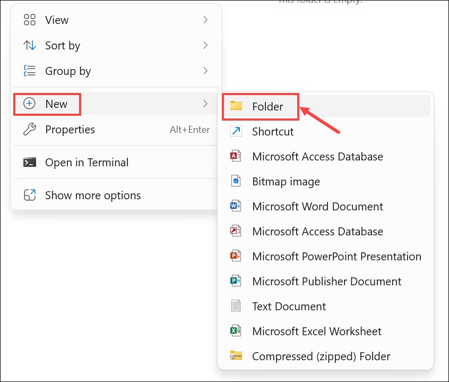
Task: Create a new Text Document
Action: click(289, 307)
